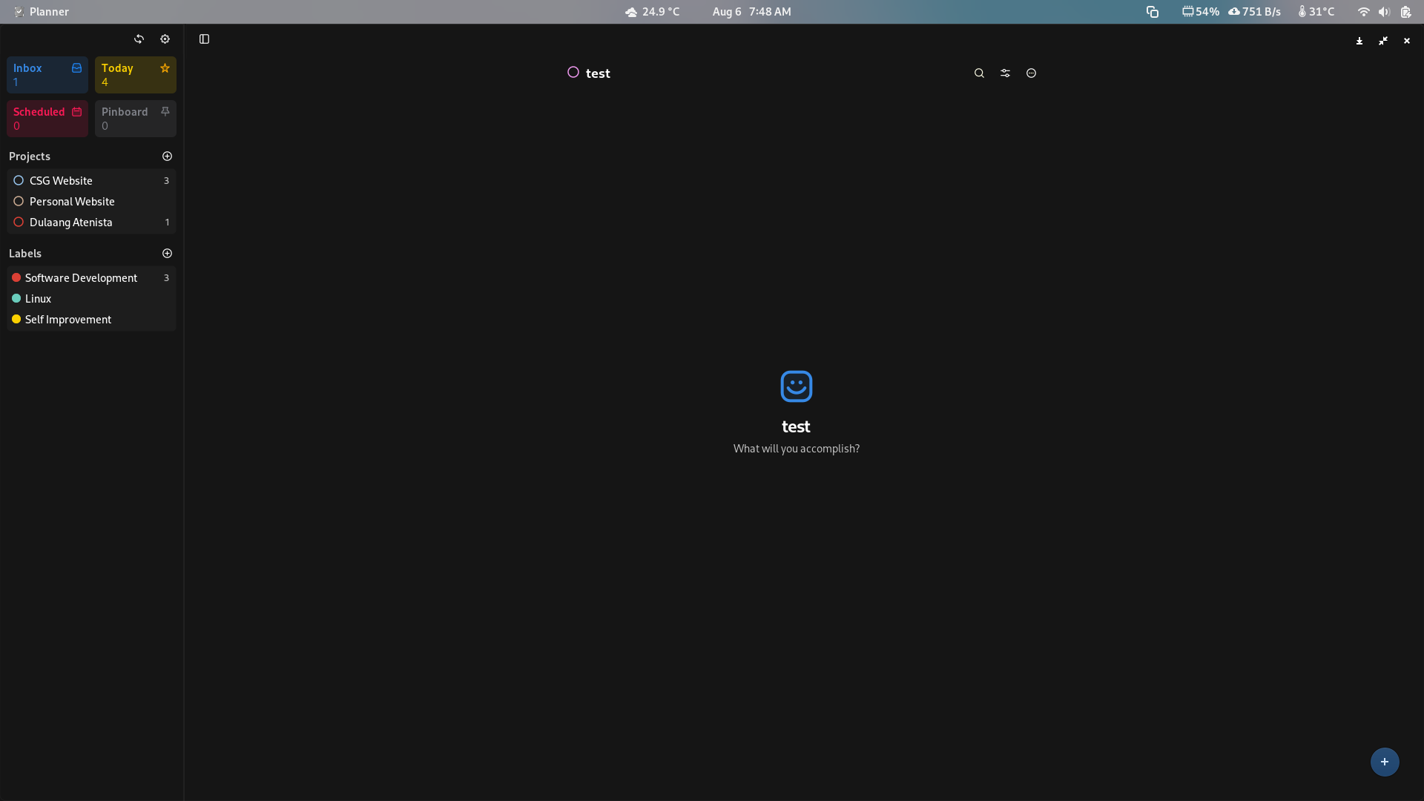Click the circle marker beside CSG Website
Viewport: 1424px width, 801px height.
pos(18,179)
